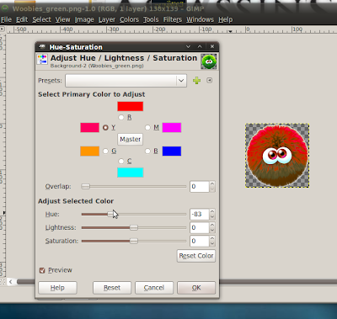
Task: Open the Image menu
Action: 84,19
